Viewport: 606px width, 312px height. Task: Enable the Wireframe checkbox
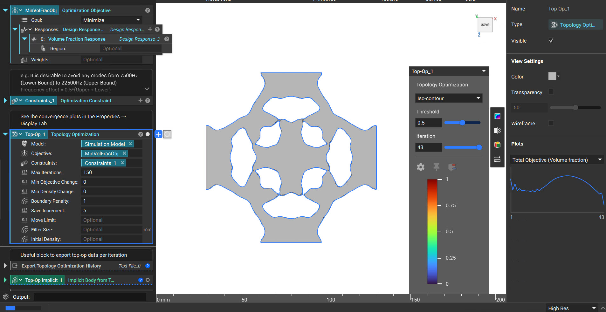pos(551,123)
